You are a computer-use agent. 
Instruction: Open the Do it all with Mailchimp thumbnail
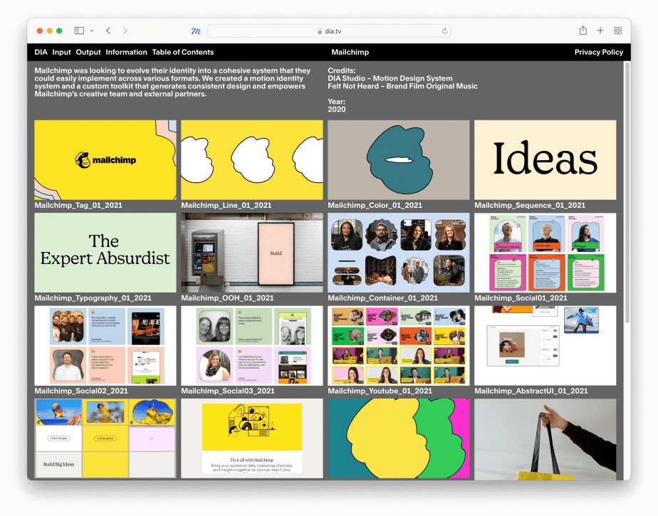click(252, 438)
